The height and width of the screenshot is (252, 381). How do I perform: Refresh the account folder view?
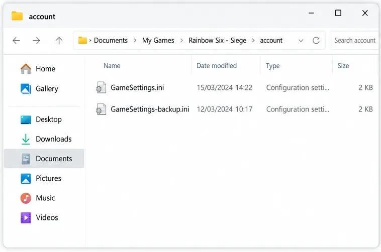click(316, 40)
